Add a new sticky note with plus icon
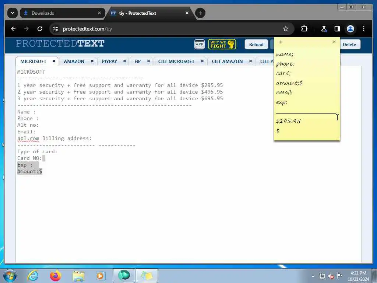 click(280, 42)
